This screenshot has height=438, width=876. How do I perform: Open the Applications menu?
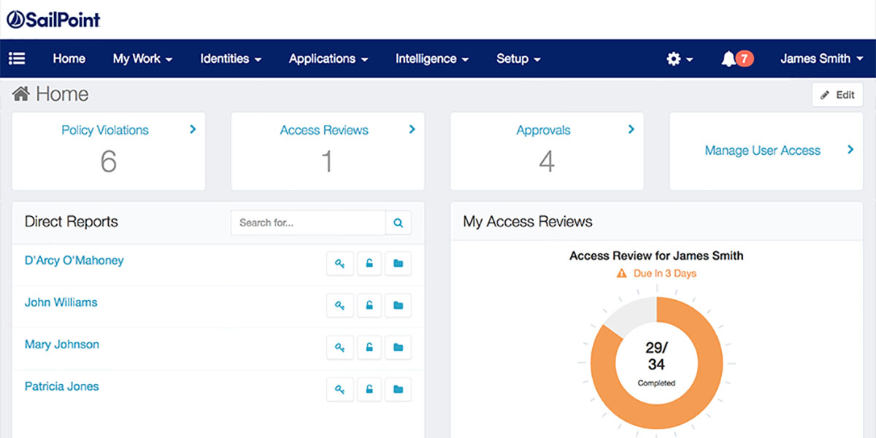point(328,58)
